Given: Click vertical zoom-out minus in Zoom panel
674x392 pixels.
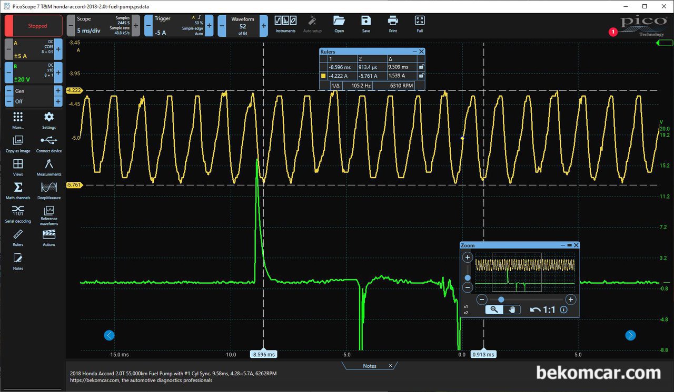Looking at the screenshot, I should [467, 287].
